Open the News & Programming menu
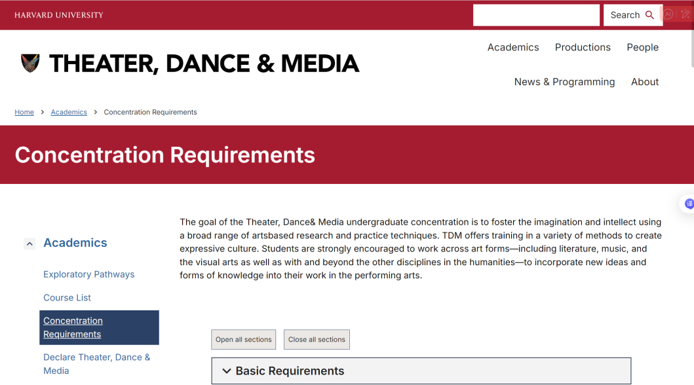 tap(564, 82)
